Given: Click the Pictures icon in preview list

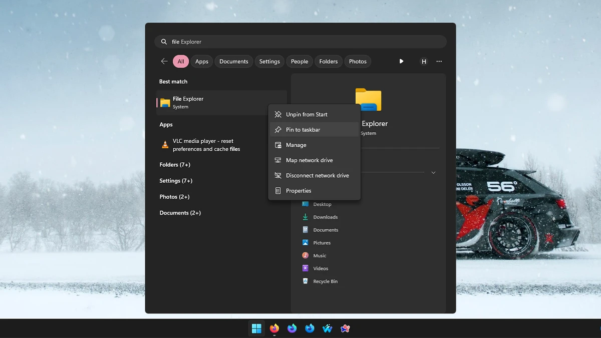Looking at the screenshot, I should pyautogui.click(x=305, y=242).
